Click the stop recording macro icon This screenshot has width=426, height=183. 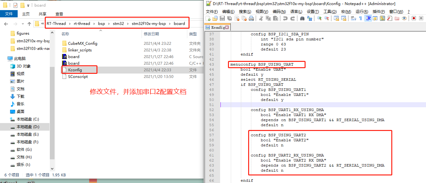tap(421, 19)
